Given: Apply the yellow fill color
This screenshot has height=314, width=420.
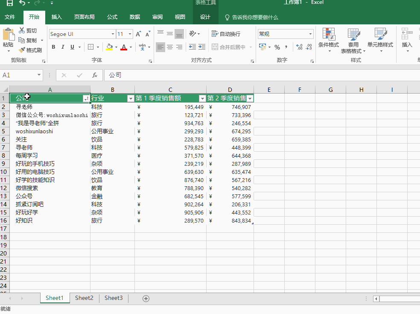Looking at the screenshot, I should 109,47.
